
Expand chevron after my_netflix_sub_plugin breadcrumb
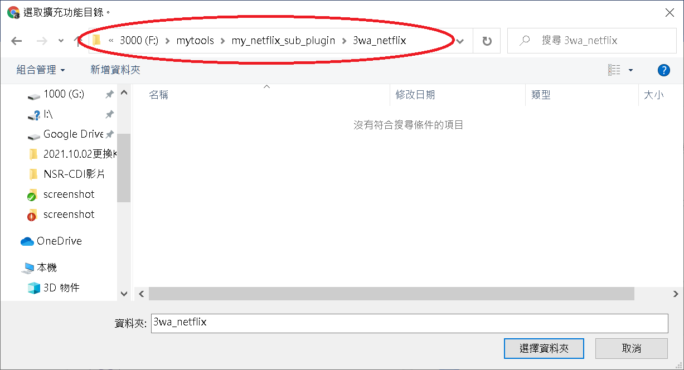(x=344, y=41)
